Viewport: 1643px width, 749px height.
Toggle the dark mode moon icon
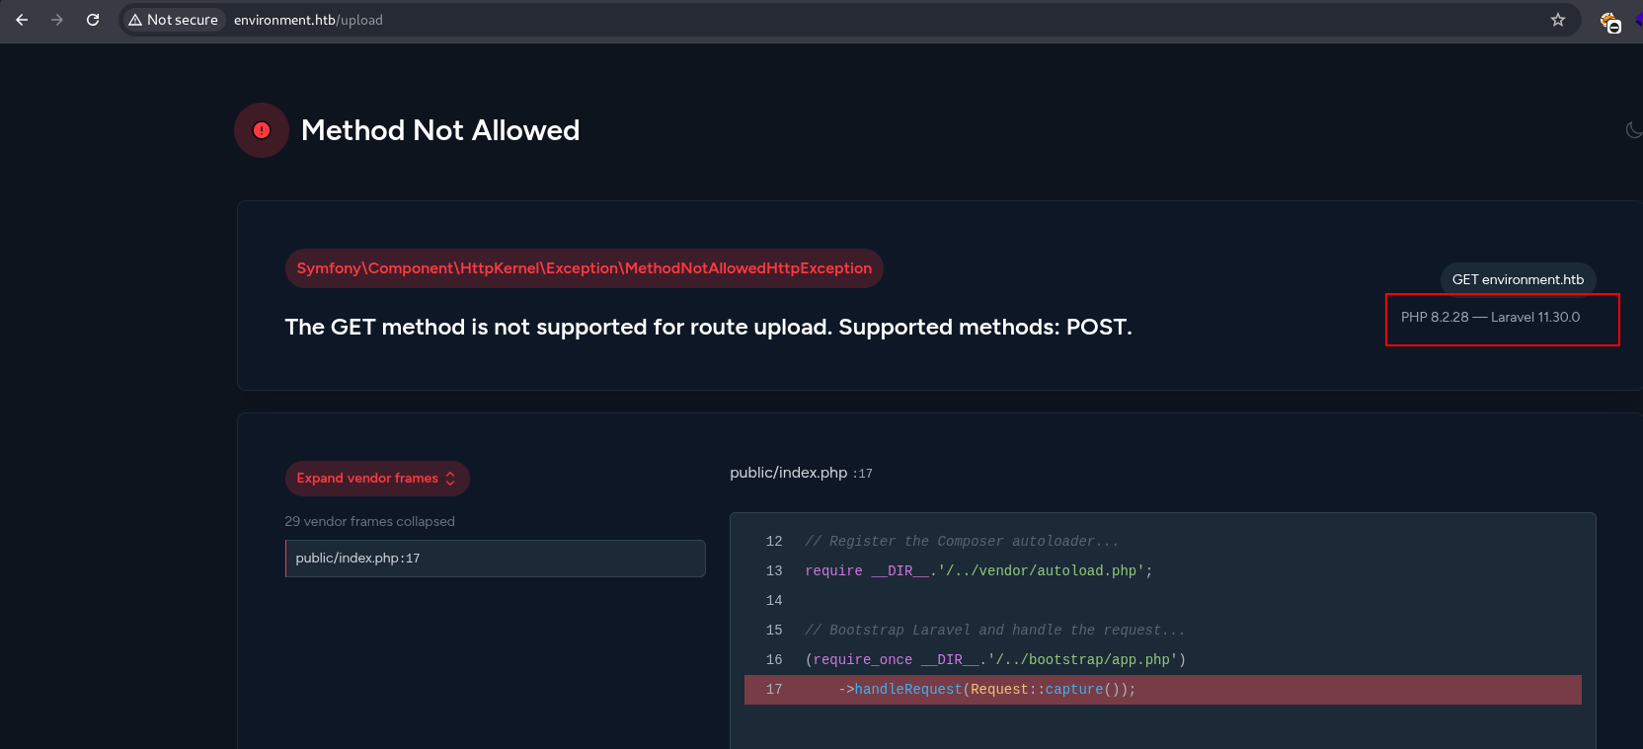point(1633,129)
